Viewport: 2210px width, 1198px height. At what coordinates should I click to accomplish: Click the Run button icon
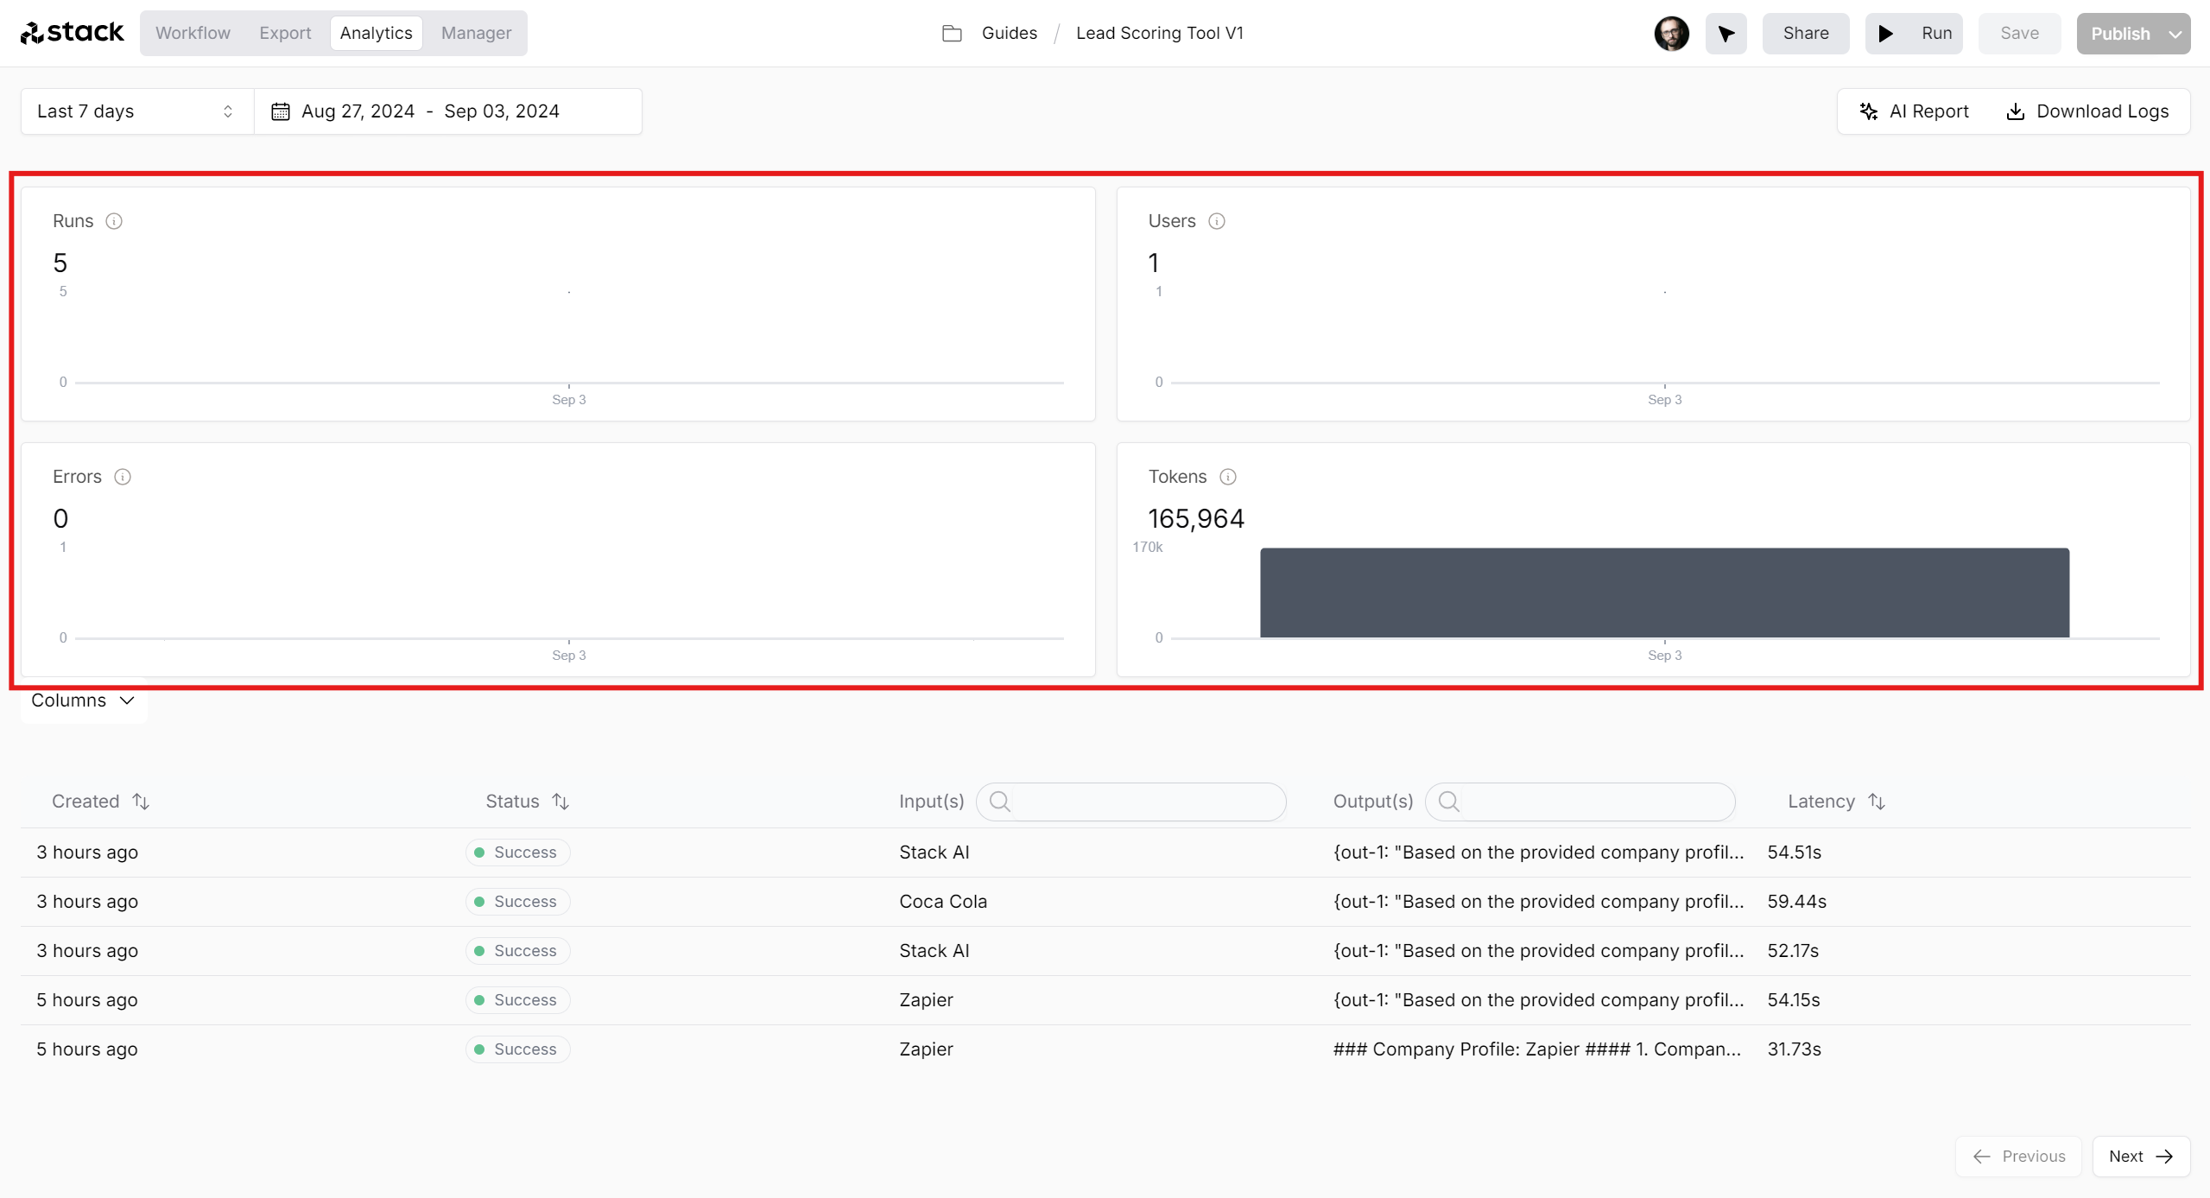tap(1889, 33)
